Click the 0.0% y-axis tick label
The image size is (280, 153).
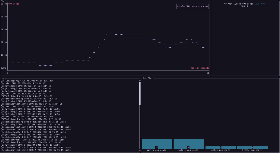click(x=3, y=68)
